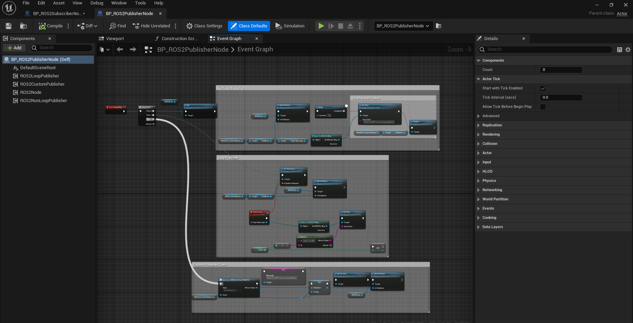Expand the Rendering section
Viewport: 633px width, 323px height.
coord(478,135)
